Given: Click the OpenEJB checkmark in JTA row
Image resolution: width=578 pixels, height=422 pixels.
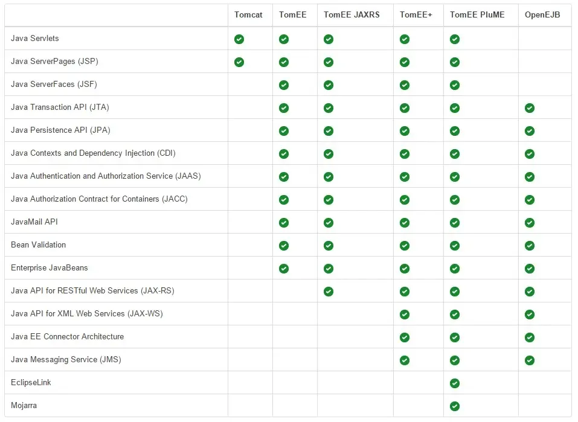Looking at the screenshot, I should point(530,108).
